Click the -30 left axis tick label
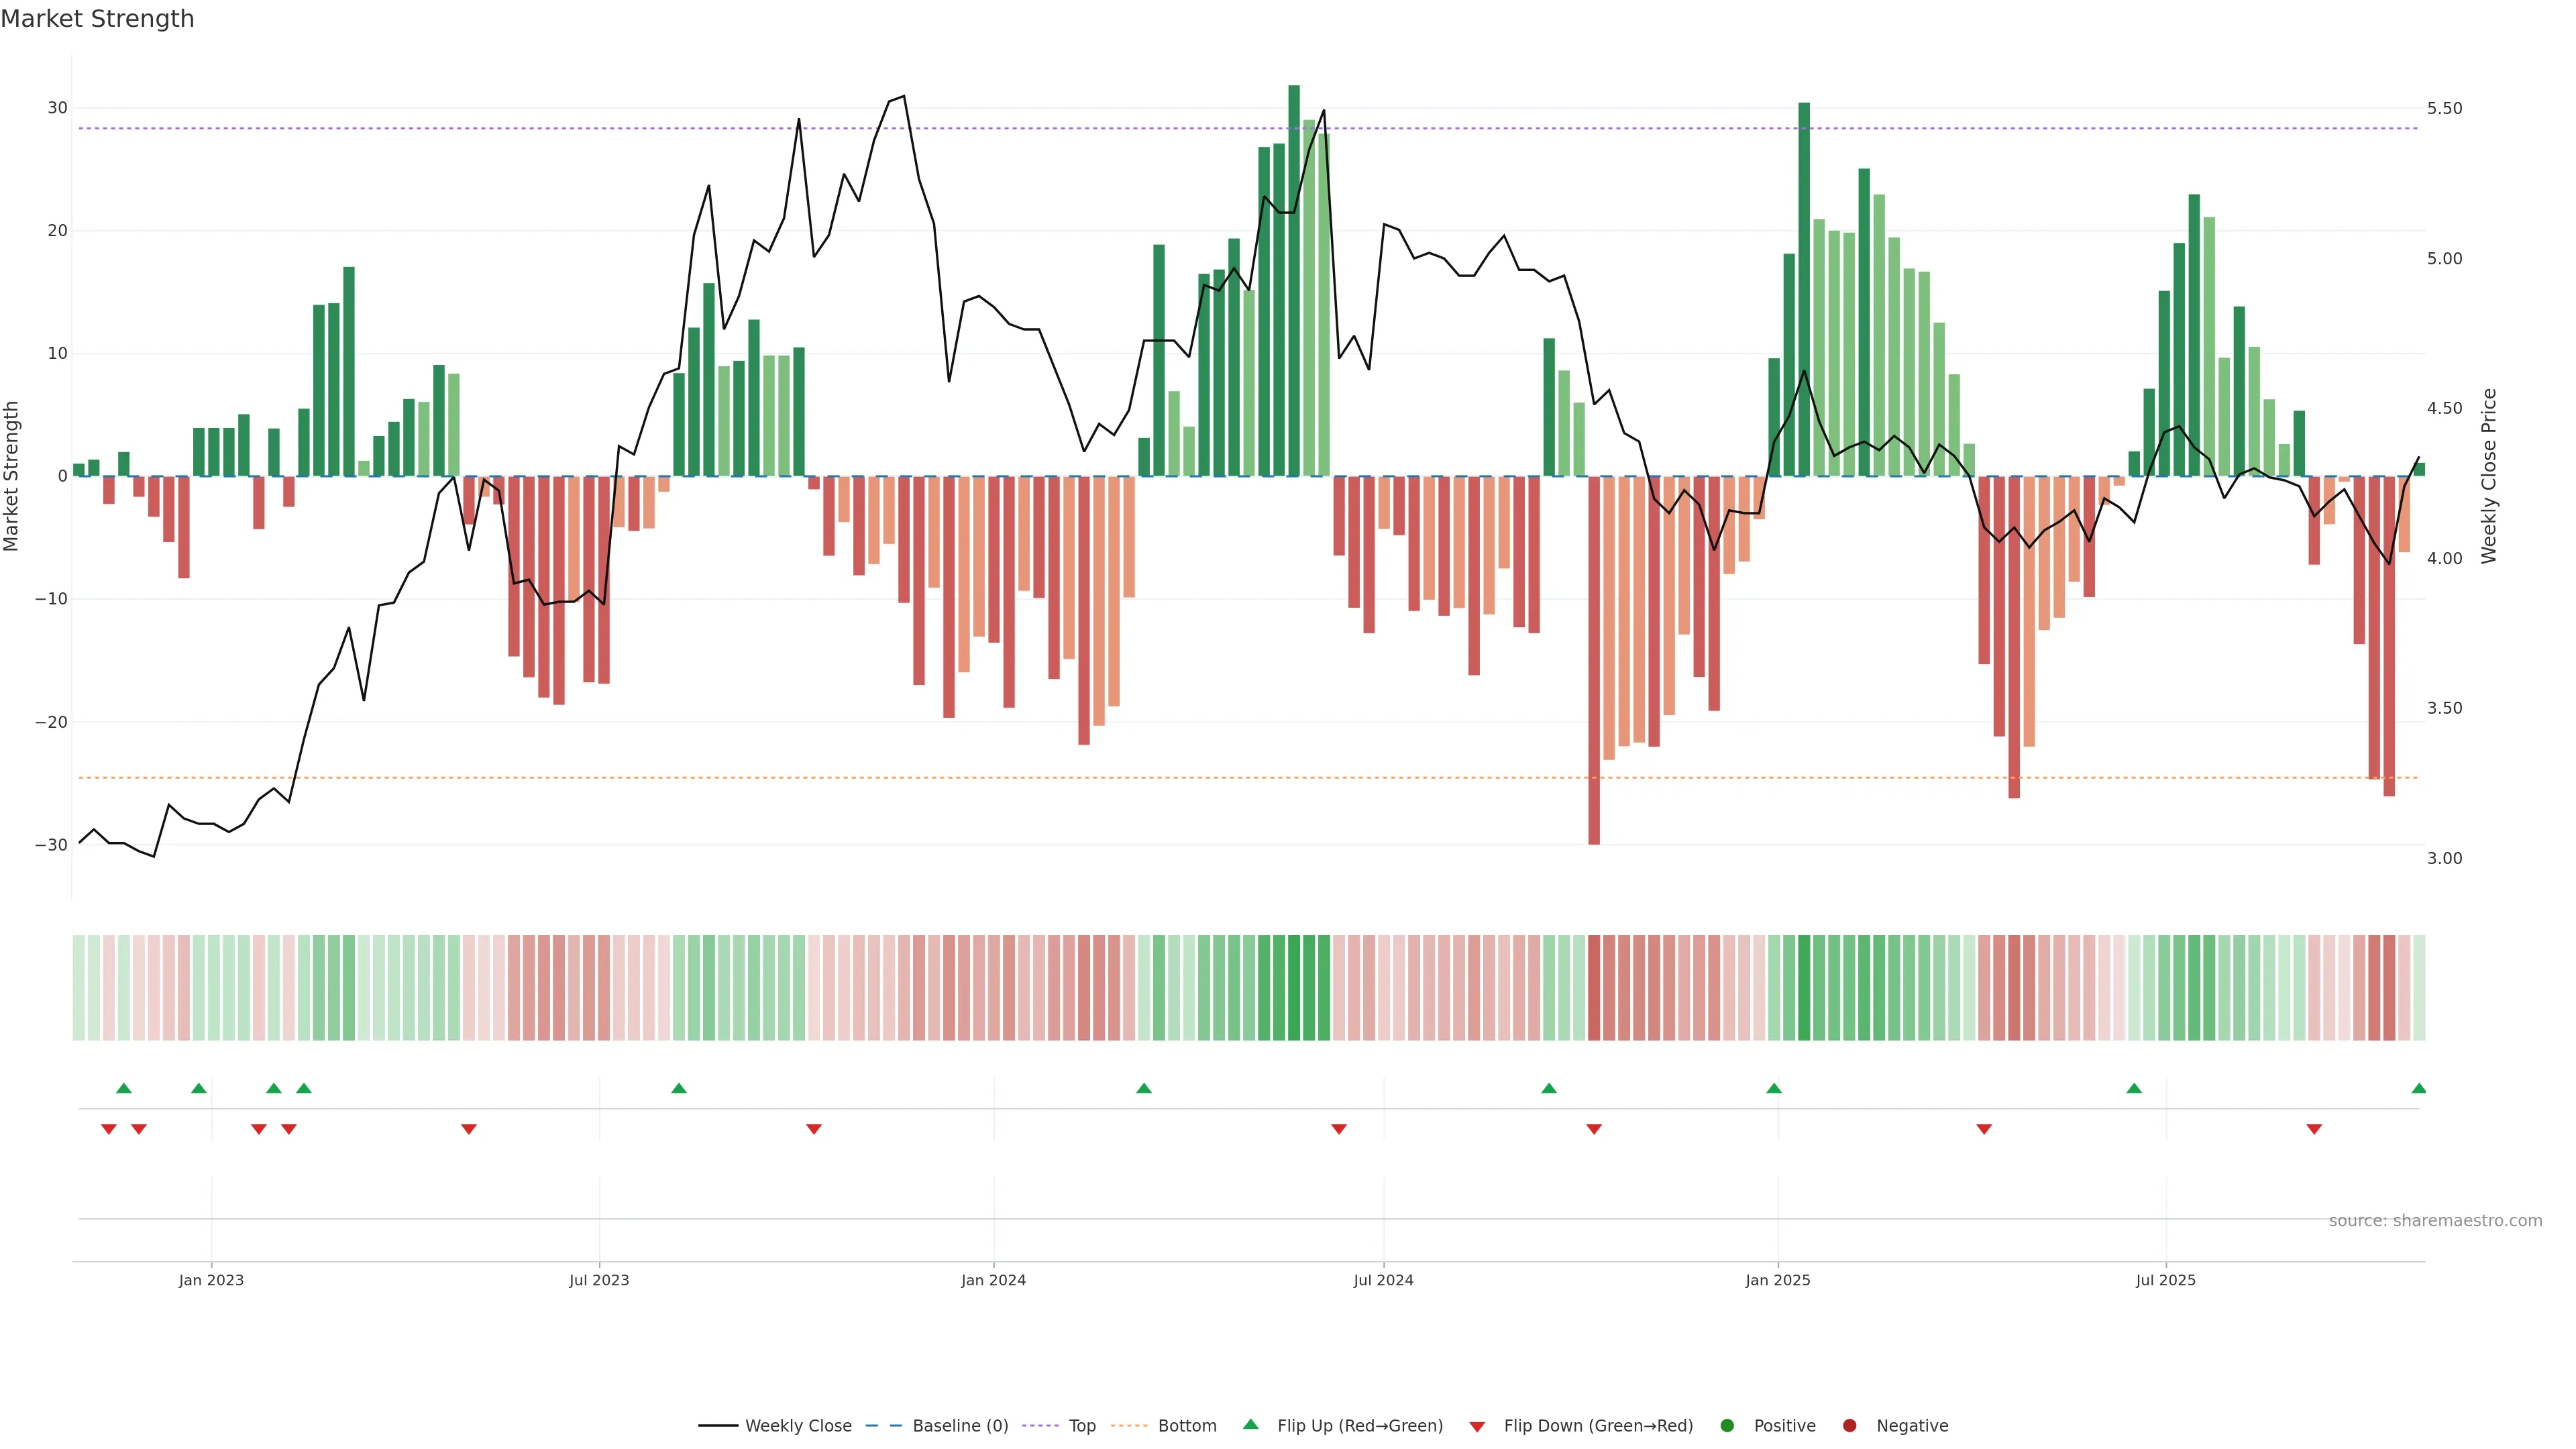This screenshot has height=1449, width=2576. click(x=51, y=845)
